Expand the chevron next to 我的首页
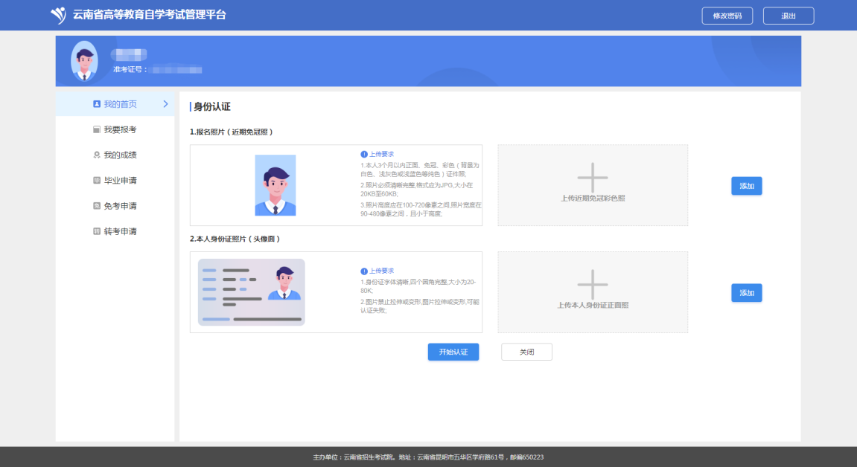Screen dimensions: 857x467 pyautogui.click(x=165, y=104)
